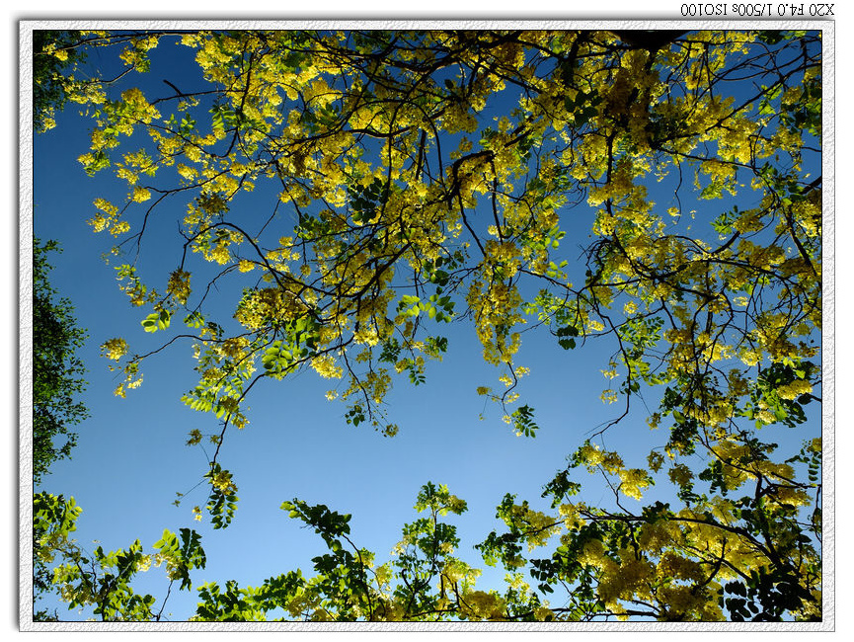Click the framed photo of yellow-flowering tree branches
The height and width of the screenshot is (642, 854).
[427, 326]
